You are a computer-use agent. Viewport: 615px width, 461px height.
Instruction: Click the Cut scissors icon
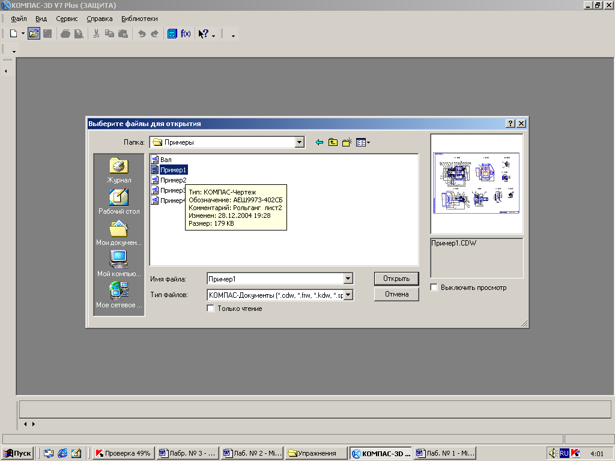click(x=96, y=34)
